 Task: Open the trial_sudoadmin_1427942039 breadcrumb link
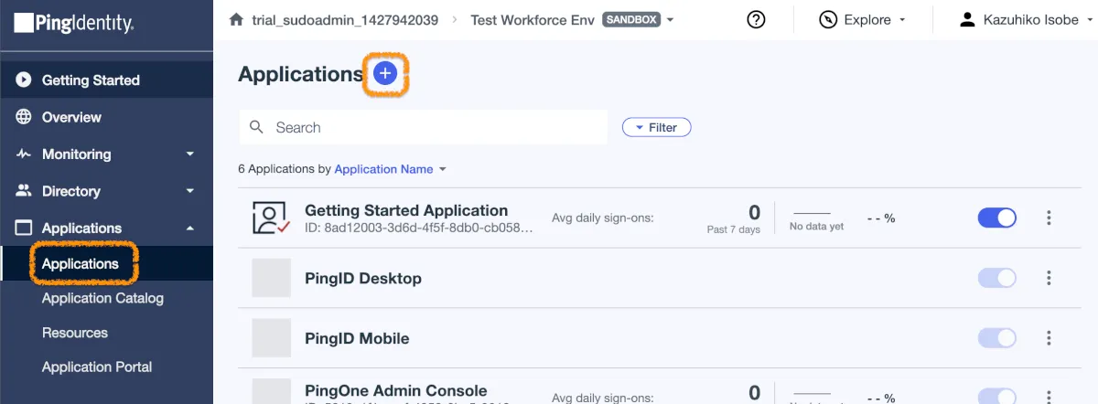tap(345, 19)
